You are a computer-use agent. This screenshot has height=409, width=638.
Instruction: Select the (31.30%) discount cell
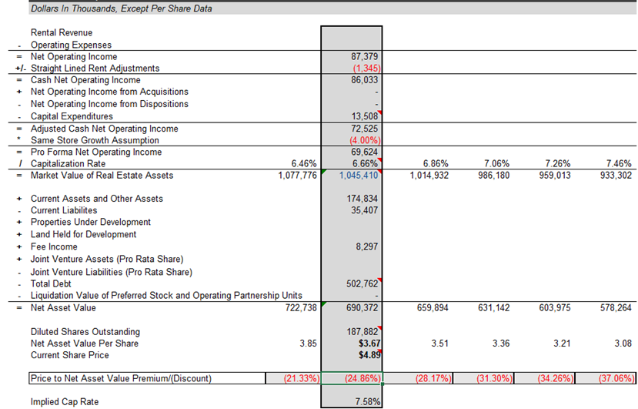483,378
